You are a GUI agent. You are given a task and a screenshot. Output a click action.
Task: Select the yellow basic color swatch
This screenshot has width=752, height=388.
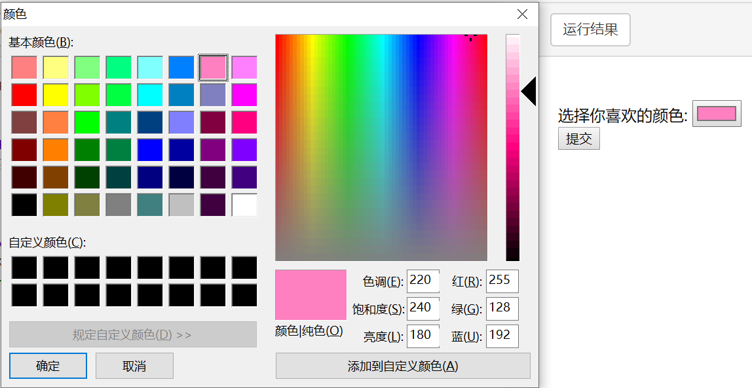point(56,94)
